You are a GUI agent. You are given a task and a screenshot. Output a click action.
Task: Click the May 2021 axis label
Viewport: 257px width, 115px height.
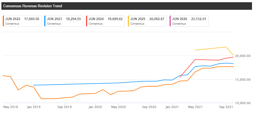click(195, 107)
